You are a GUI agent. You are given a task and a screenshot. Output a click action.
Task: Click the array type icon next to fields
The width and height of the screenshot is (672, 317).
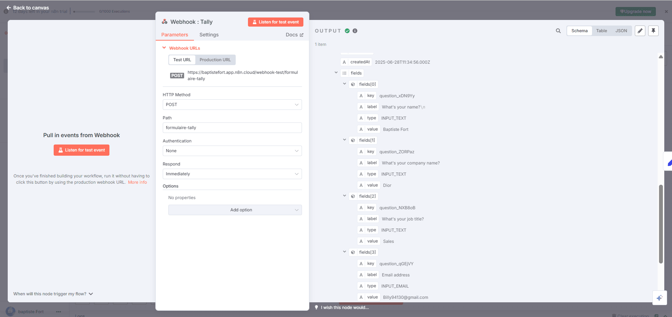pyautogui.click(x=344, y=73)
